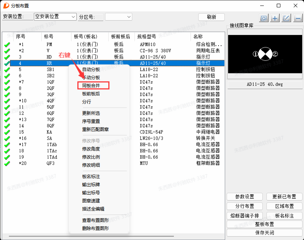Click the 分行布置 button

pos(245,206)
